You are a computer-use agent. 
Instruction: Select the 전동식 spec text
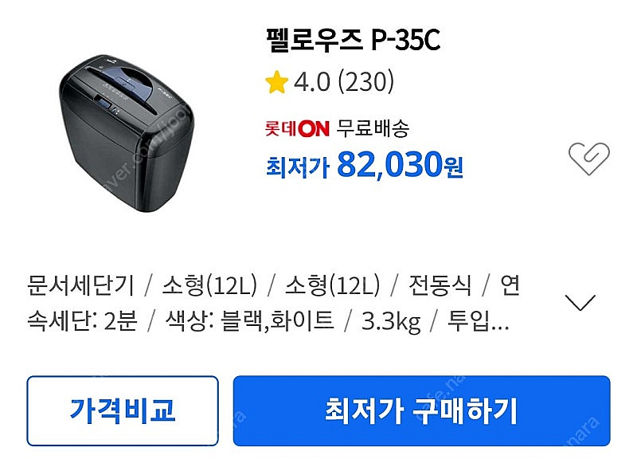coord(440,285)
